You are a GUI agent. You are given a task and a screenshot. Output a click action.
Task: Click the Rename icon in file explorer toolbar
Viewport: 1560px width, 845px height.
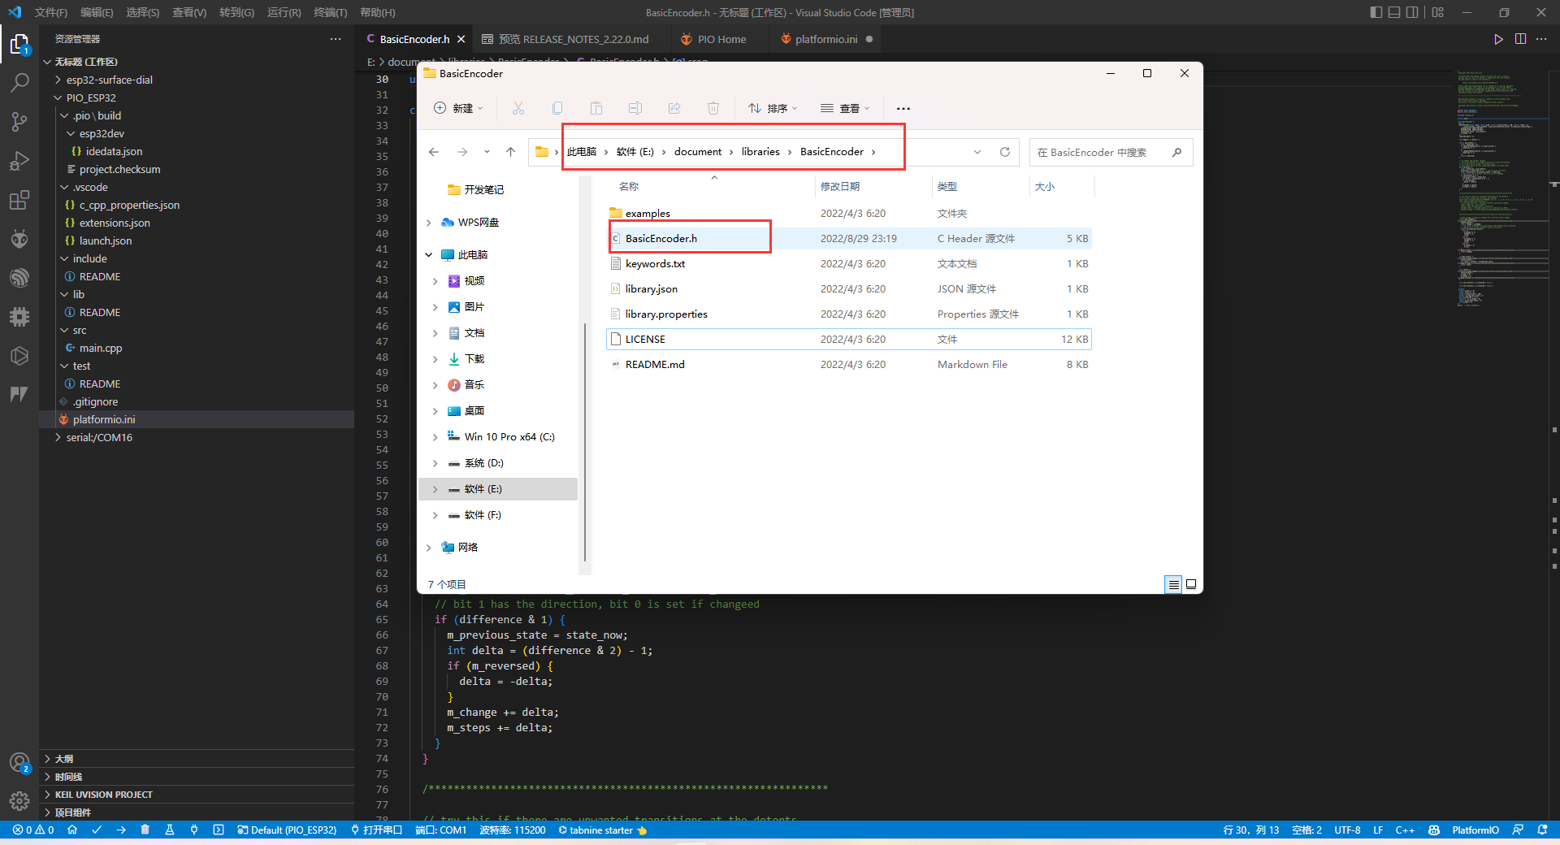tap(635, 108)
